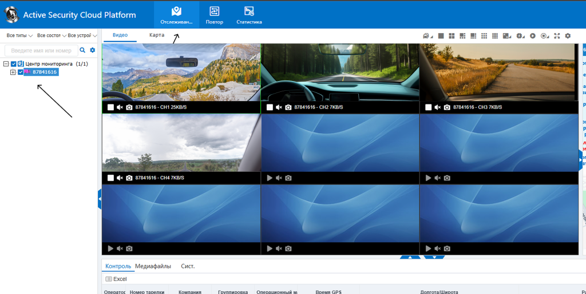
Task: Click the device name search field
Action: point(41,51)
